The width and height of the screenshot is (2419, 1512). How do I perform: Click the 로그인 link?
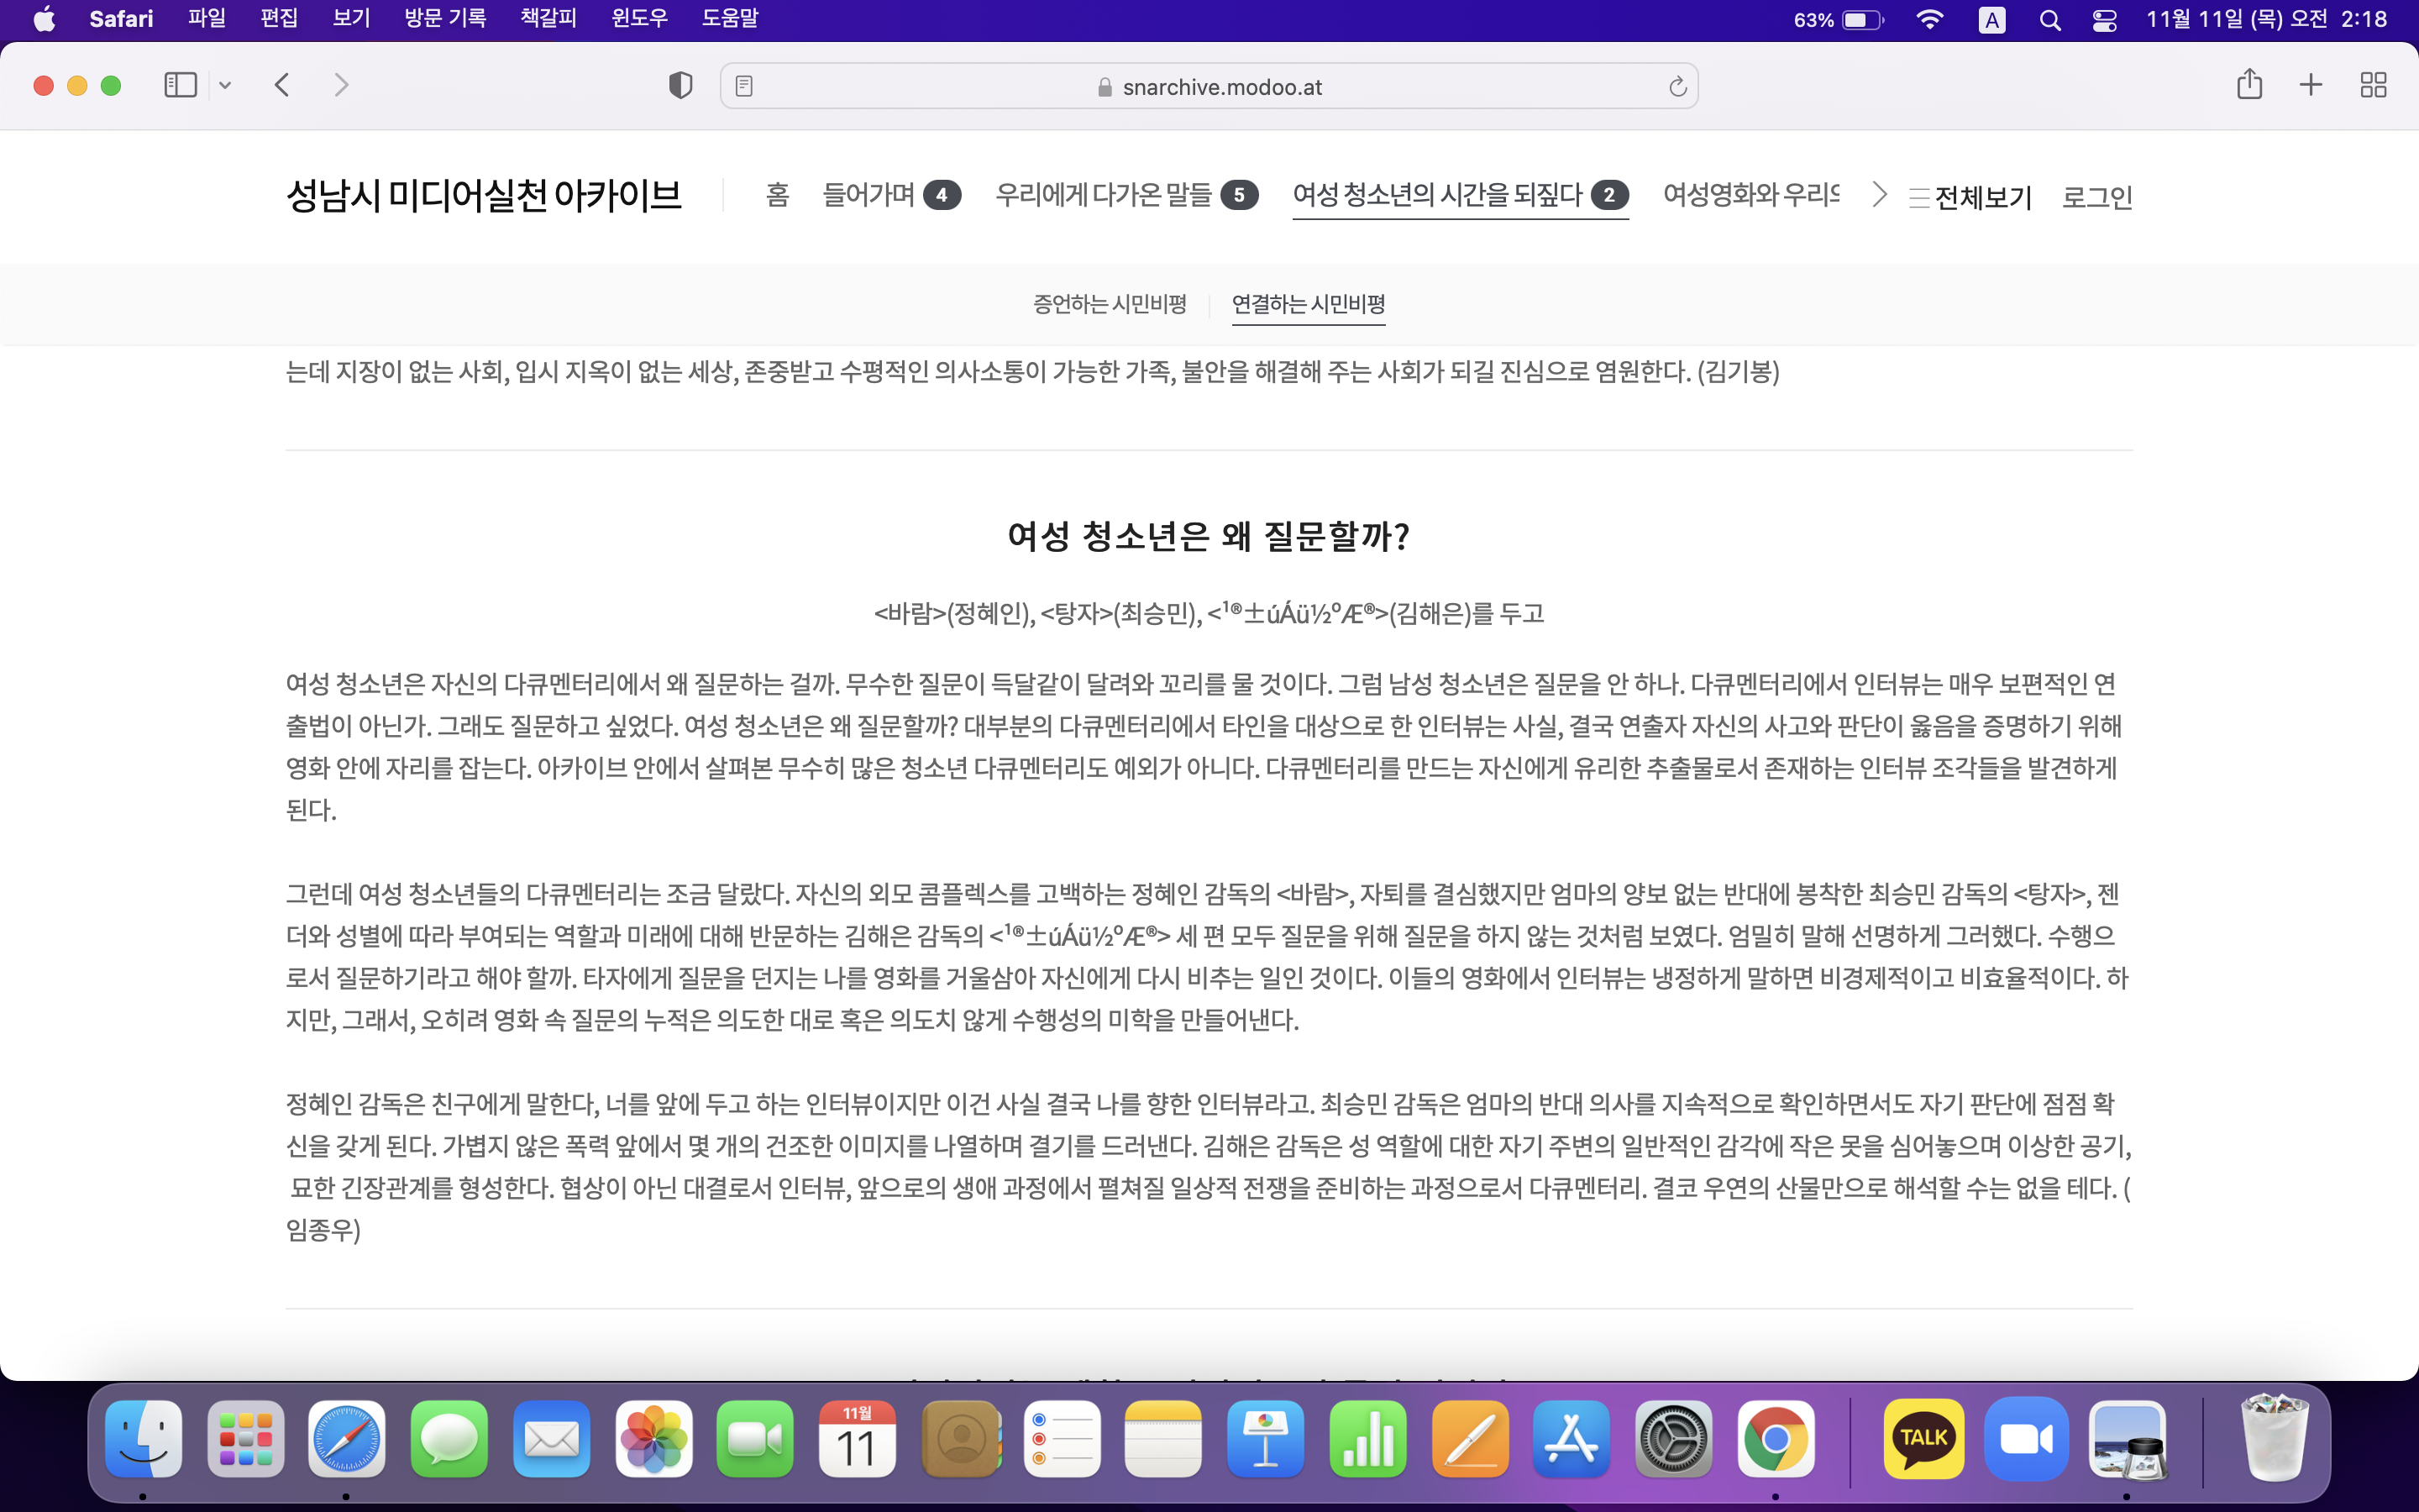(x=2097, y=197)
